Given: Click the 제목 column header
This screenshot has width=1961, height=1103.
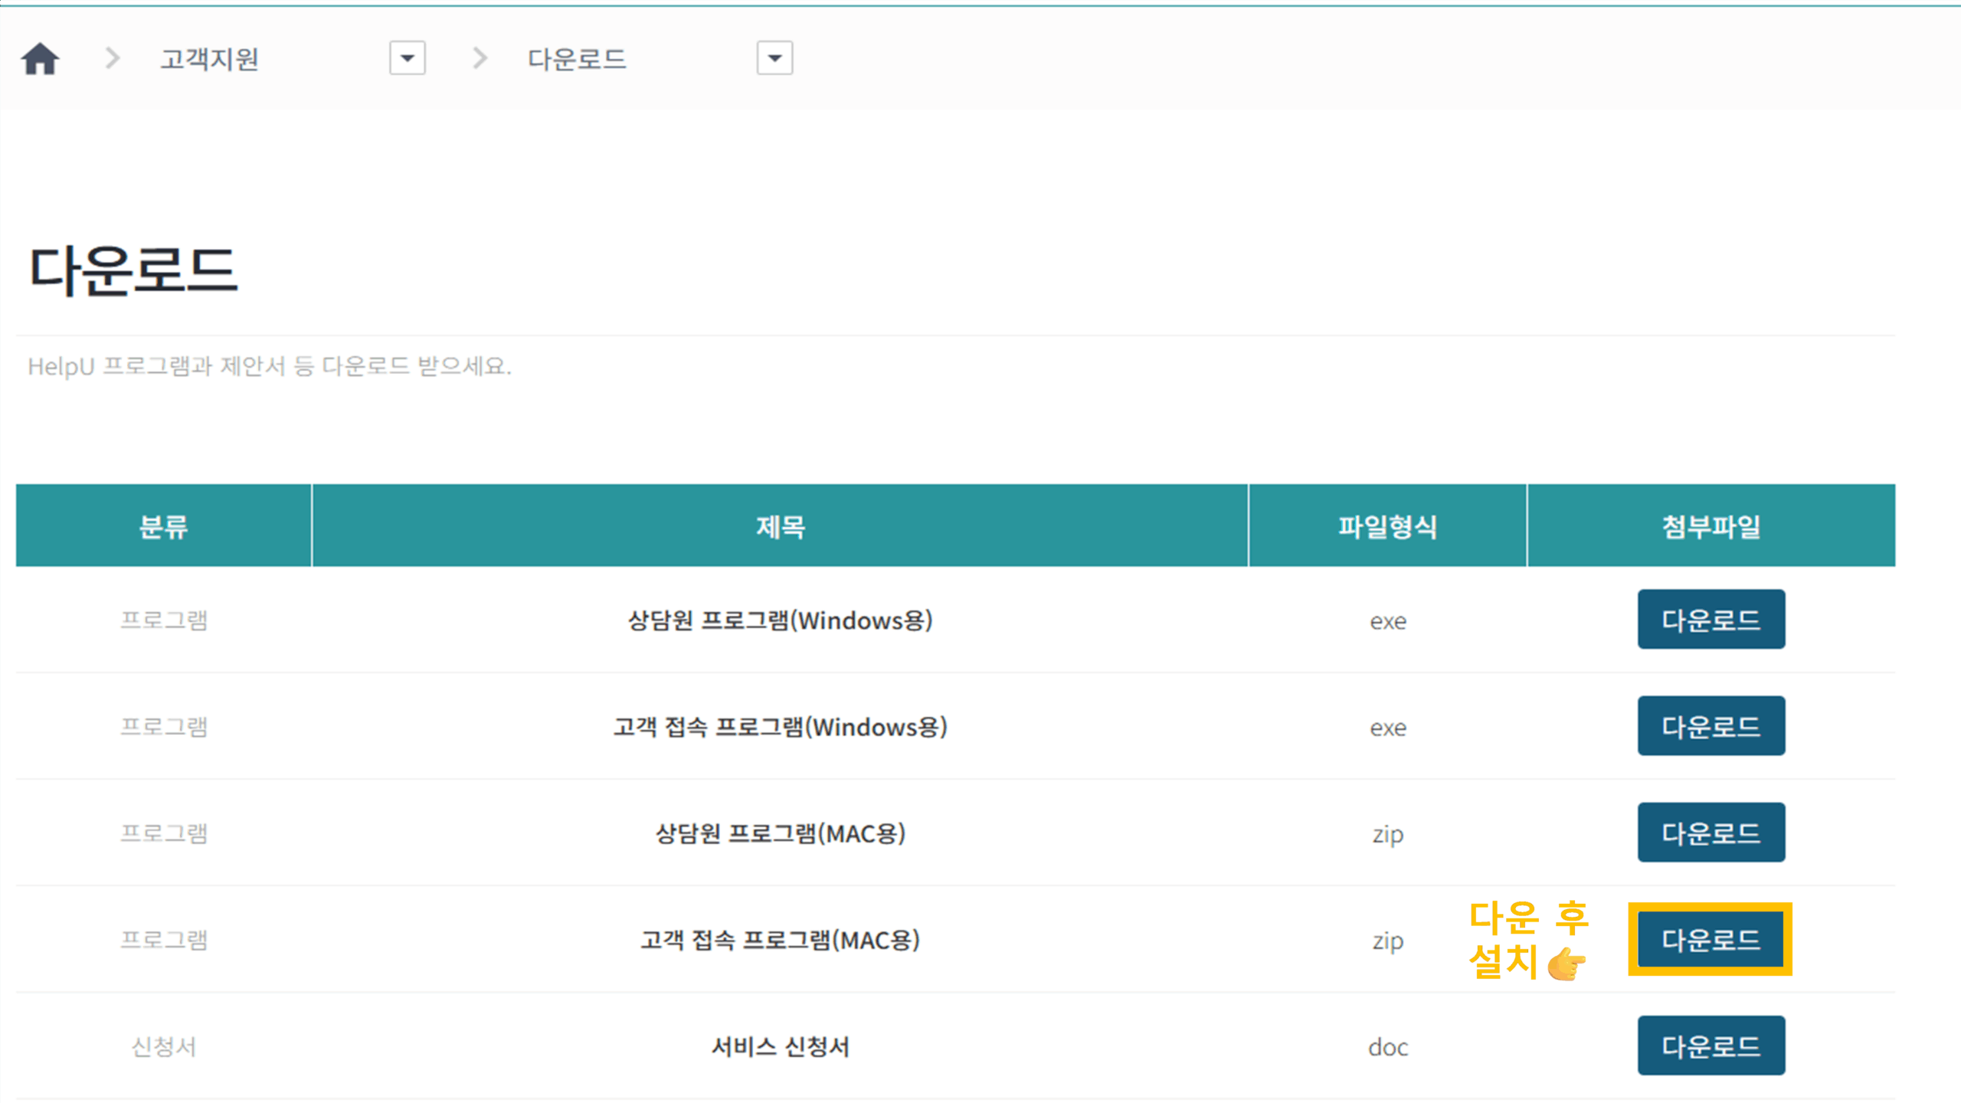Looking at the screenshot, I should click(x=780, y=526).
